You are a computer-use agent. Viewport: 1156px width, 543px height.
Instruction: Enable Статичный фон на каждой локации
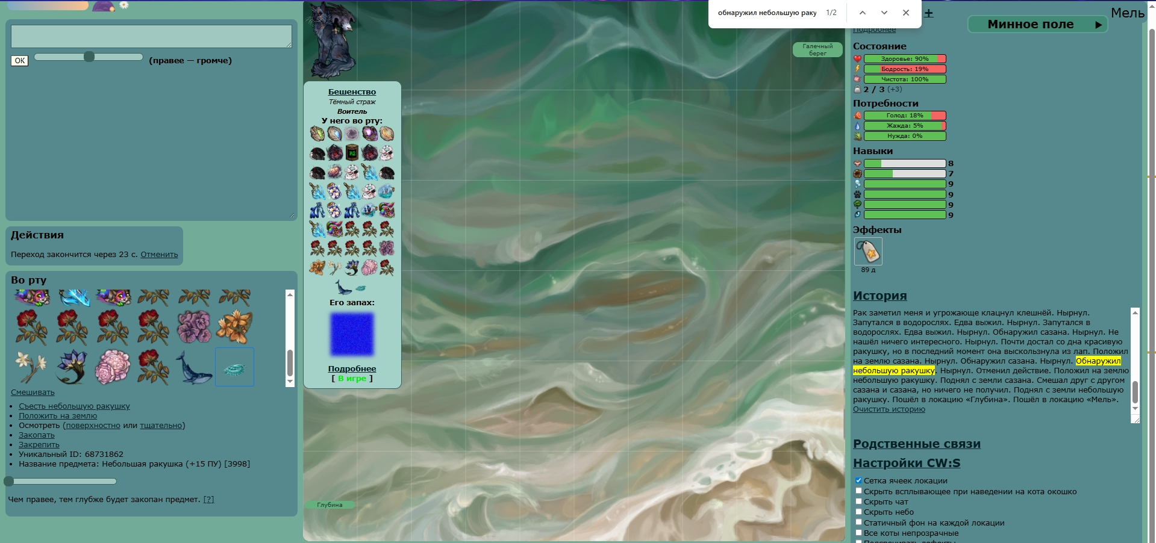(x=858, y=523)
